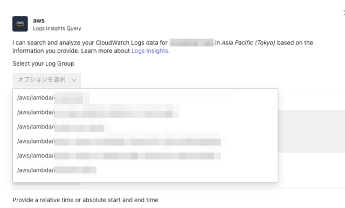Viewport: 345px width, 208px height.
Task: Choose the second /aws/lambda/ log group entry
Action: (145, 112)
